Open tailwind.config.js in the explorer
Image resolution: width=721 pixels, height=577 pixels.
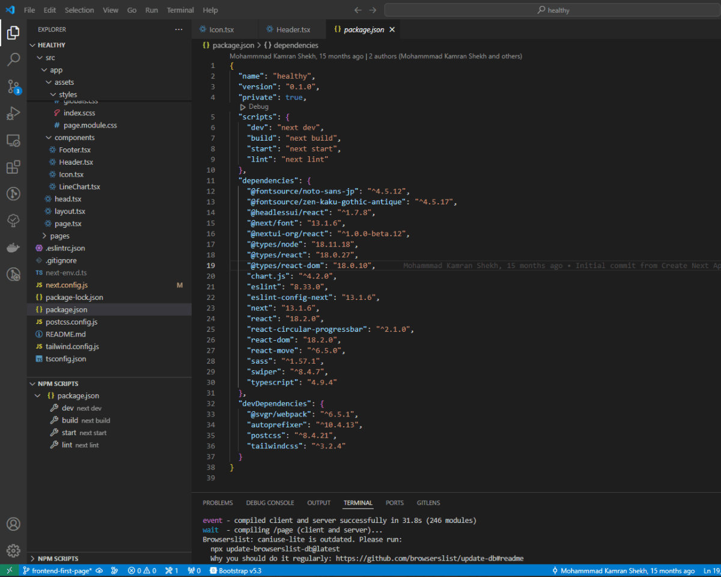(72, 347)
